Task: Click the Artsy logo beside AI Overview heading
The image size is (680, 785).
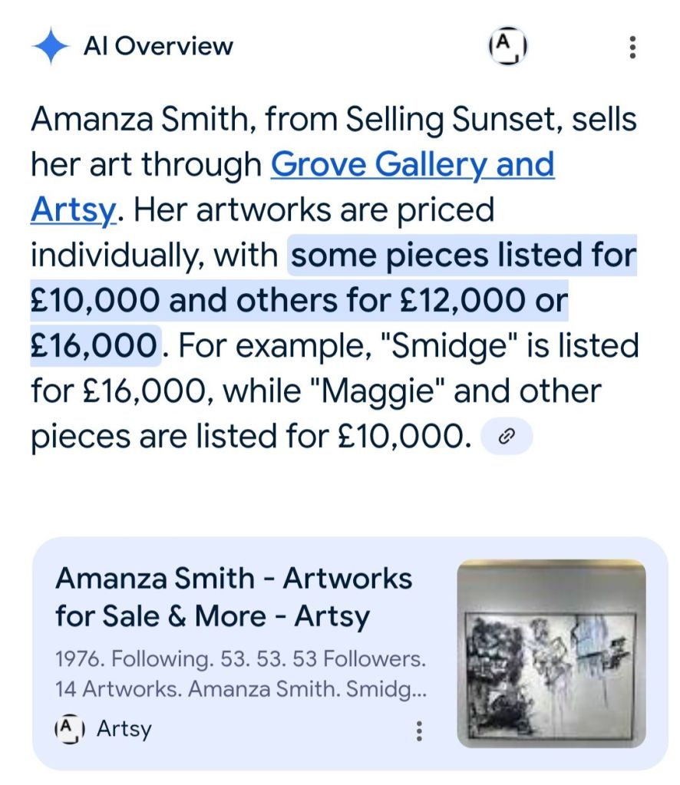Action: coord(507,47)
